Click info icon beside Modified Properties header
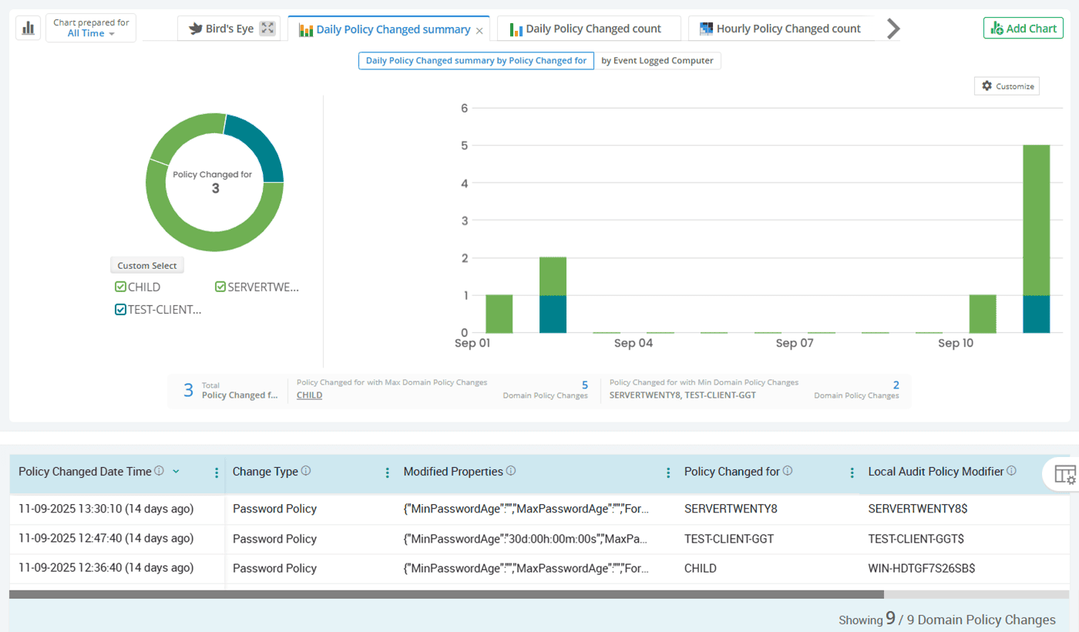The image size is (1079, 632). (x=511, y=471)
